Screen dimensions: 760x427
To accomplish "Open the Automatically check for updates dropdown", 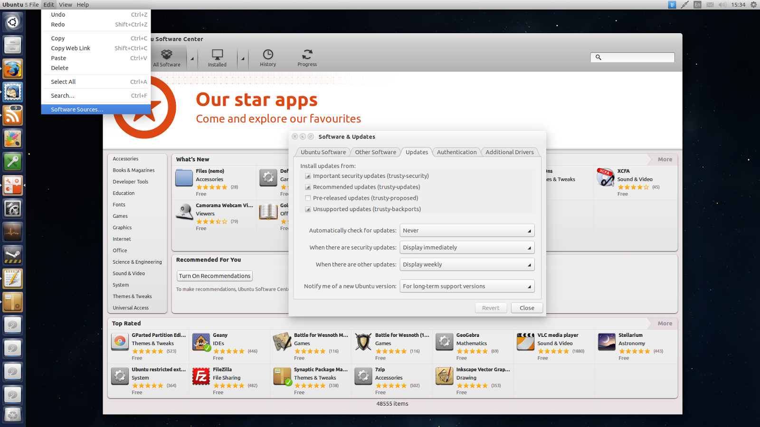I will coord(467,231).
